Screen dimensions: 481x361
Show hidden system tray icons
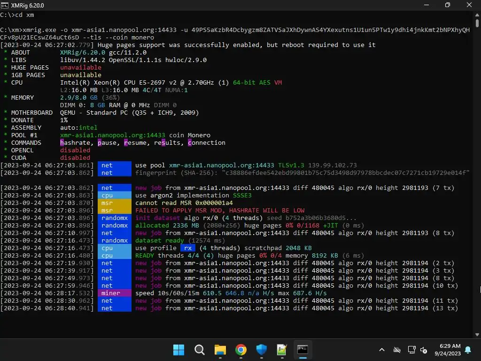point(382,350)
